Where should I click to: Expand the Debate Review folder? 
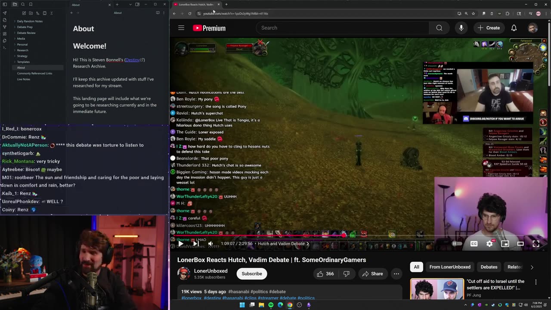(26, 33)
